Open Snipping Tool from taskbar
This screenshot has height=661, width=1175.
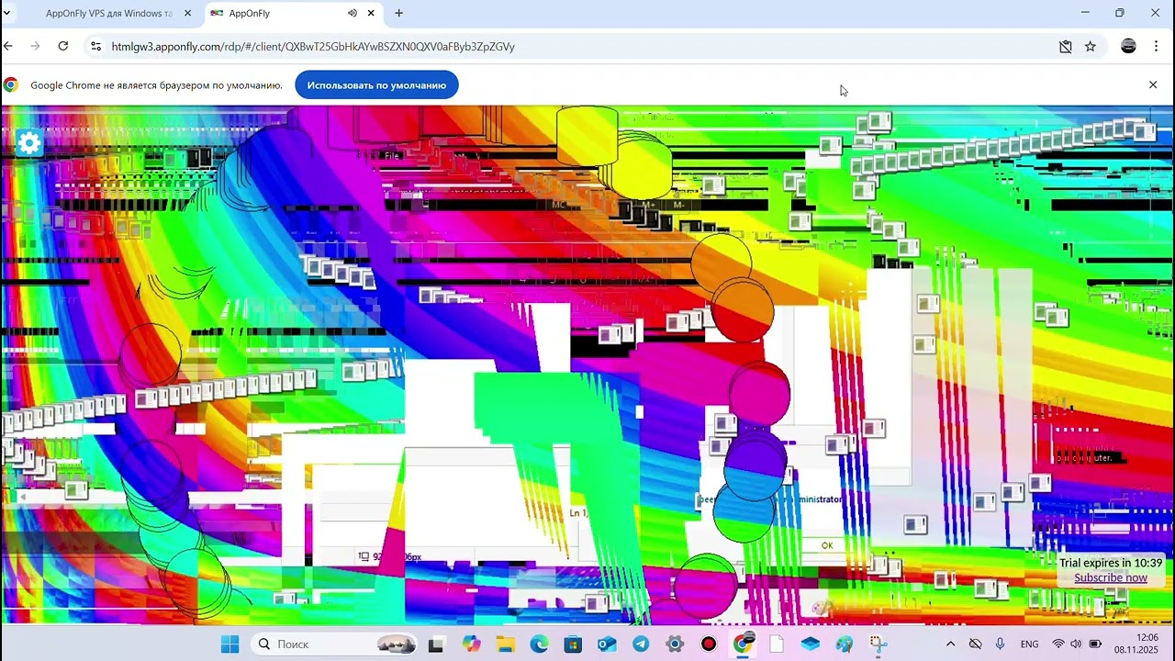click(x=878, y=644)
